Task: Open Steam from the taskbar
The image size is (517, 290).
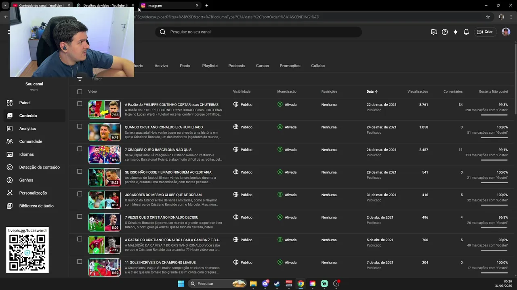Action: (x=277, y=284)
